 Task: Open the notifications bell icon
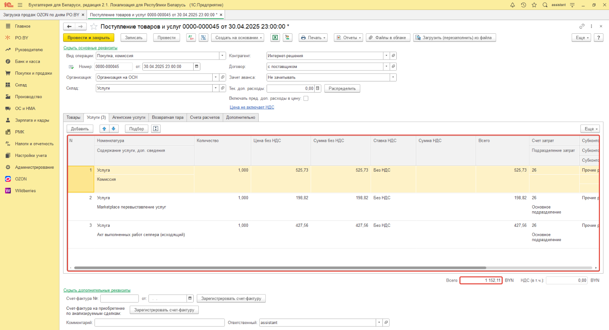pos(513,5)
